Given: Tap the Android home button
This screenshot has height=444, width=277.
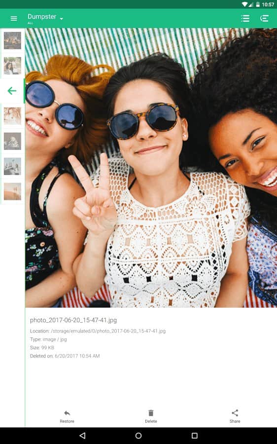Looking at the screenshot, I should (138, 436).
